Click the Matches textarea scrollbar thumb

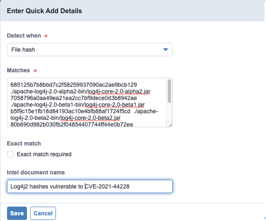169,91
